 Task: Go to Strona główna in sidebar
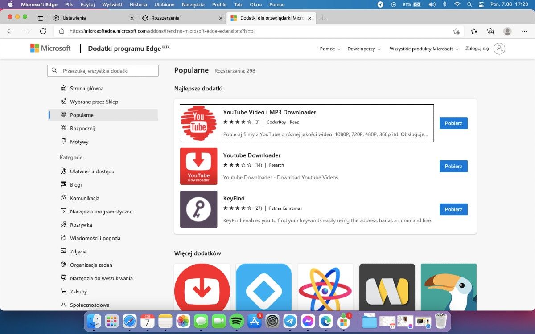click(86, 88)
